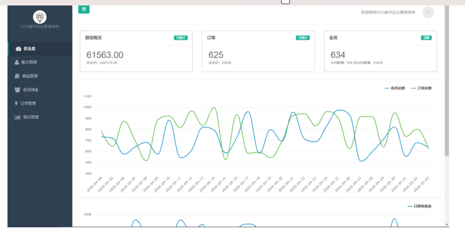Click the 日统计 badge on 订单 card
The image size is (465, 234).
coord(303,38)
